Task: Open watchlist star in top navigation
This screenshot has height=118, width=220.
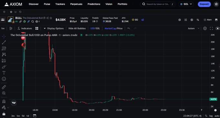Action: [216, 4]
